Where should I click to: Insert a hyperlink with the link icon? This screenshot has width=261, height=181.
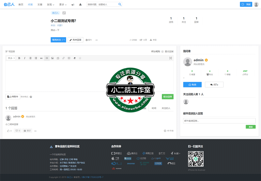(x=63, y=58)
